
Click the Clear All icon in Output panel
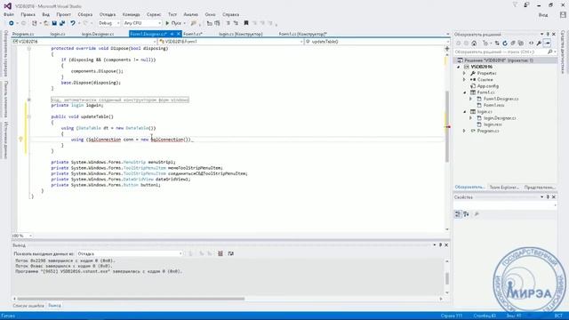[220, 253]
